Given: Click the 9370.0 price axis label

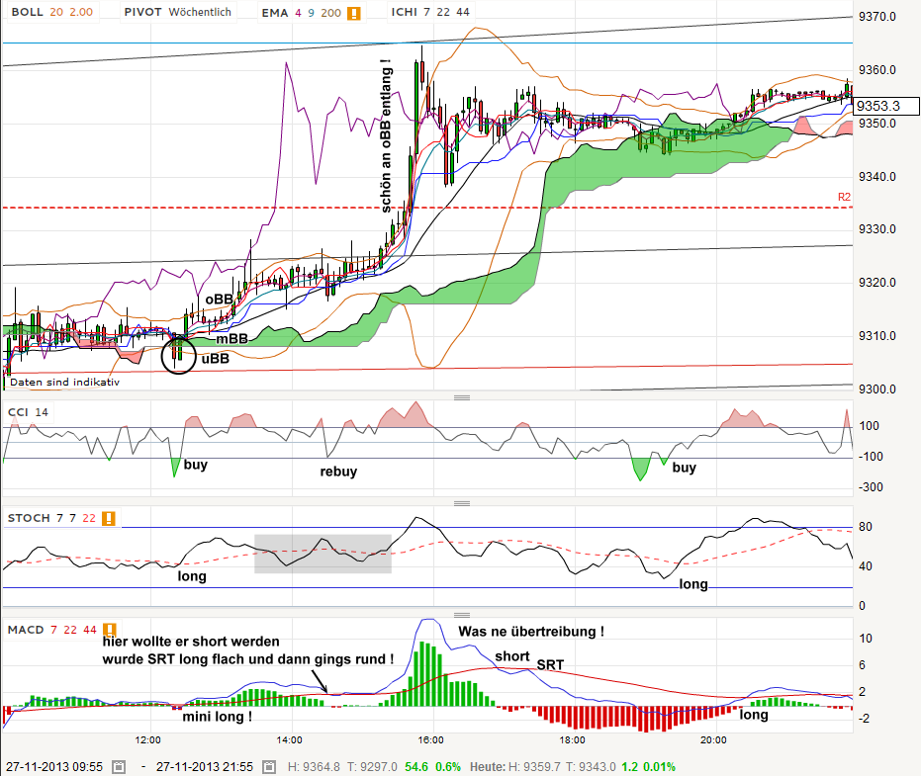Looking at the screenshot, I should pos(877,17).
